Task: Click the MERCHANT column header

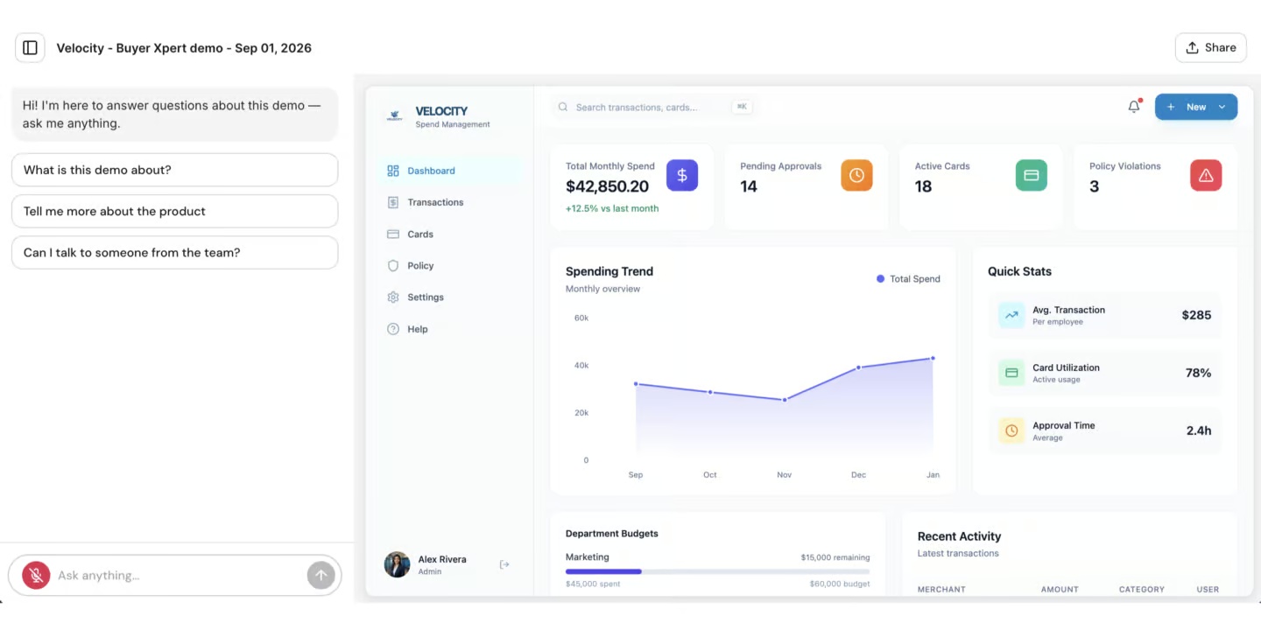Action: (941, 590)
